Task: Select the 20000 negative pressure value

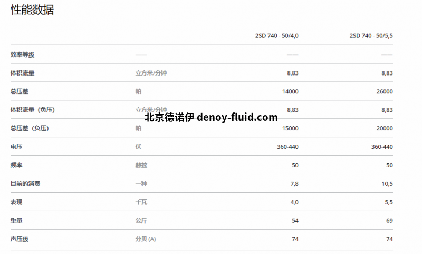Action: [384, 128]
